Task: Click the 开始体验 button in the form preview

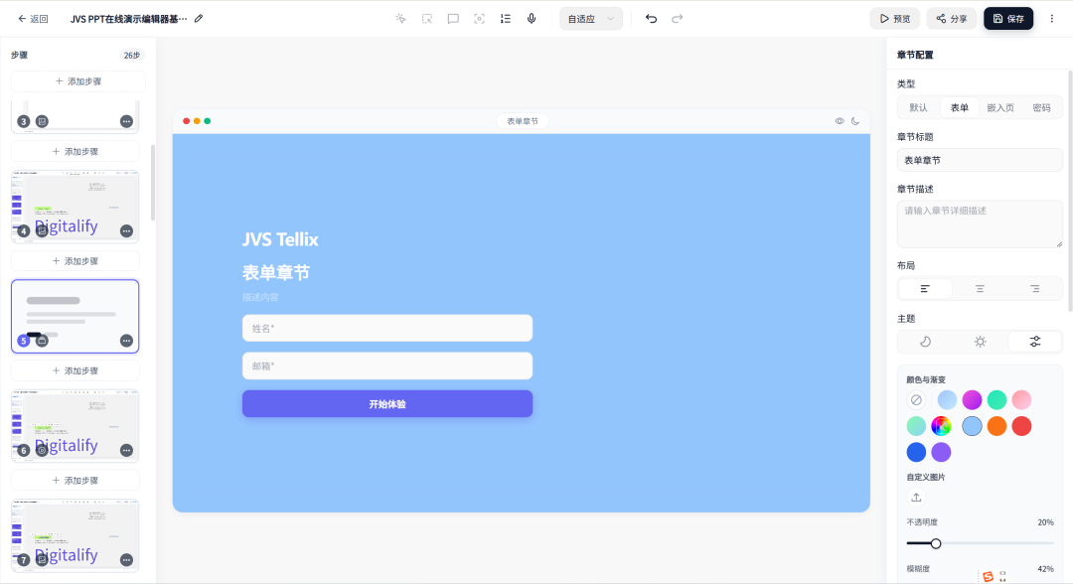Action: (x=387, y=403)
